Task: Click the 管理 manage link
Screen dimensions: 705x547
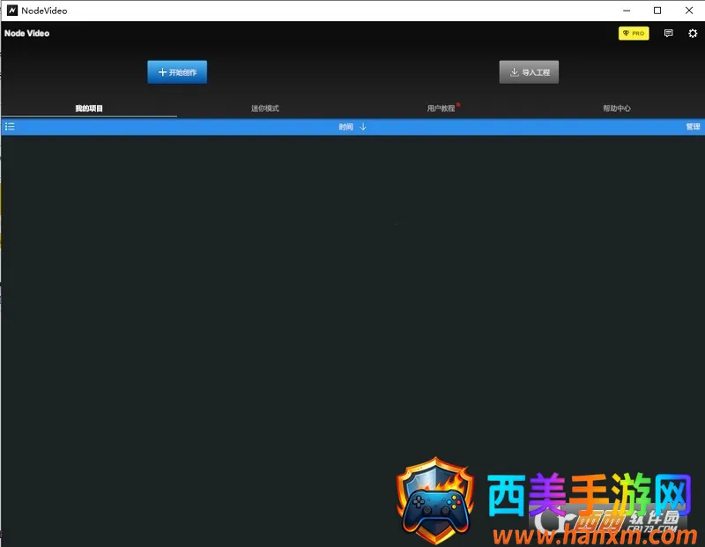Action: [x=693, y=127]
